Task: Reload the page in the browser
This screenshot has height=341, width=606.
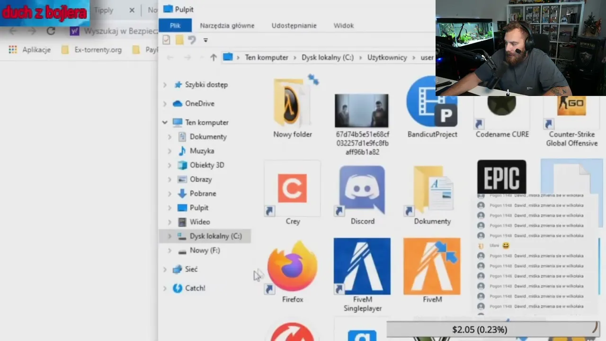Action: tap(51, 31)
